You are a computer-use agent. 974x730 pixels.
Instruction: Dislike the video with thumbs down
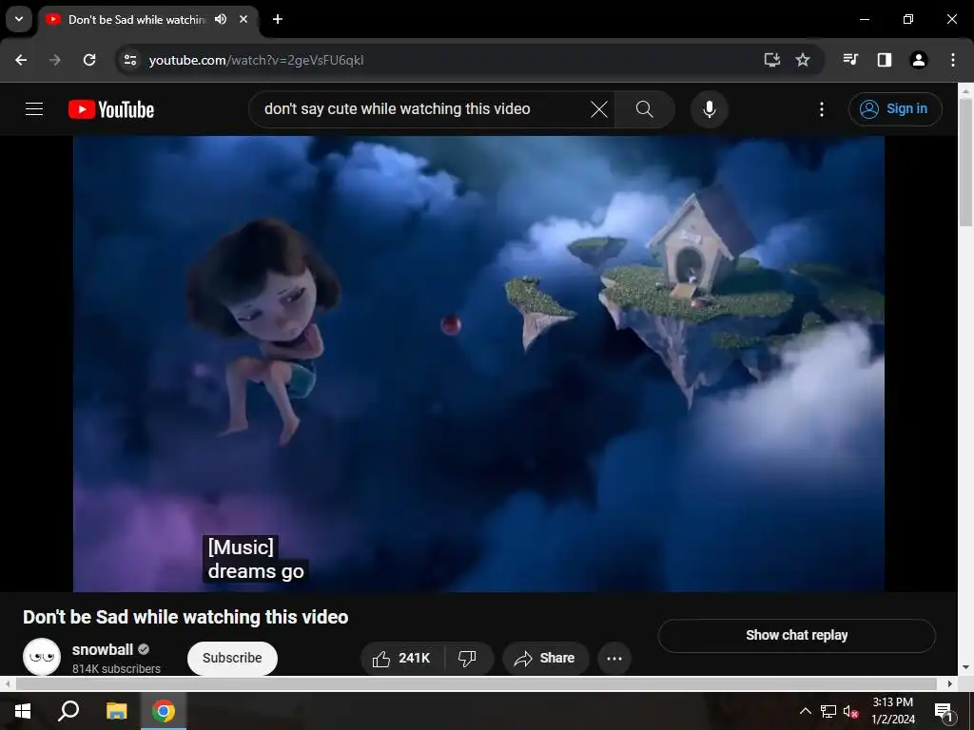[x=468, y=658]
